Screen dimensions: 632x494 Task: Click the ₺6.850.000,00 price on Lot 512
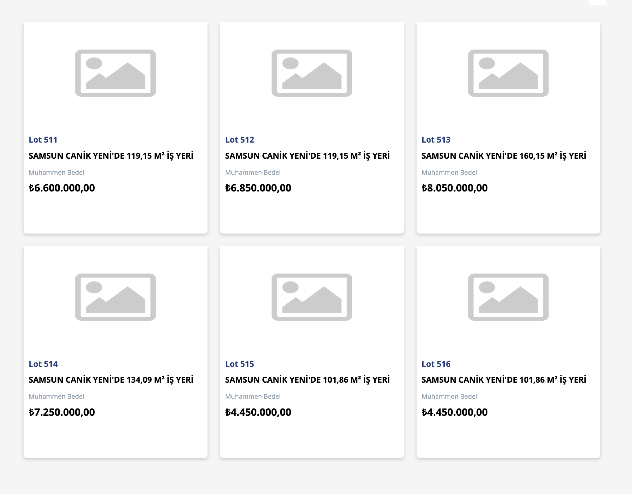pos(258,188)
